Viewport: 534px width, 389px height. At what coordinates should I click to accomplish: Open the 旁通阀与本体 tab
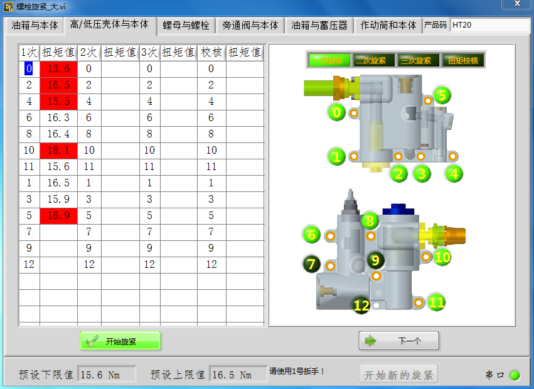pos(250,26)
